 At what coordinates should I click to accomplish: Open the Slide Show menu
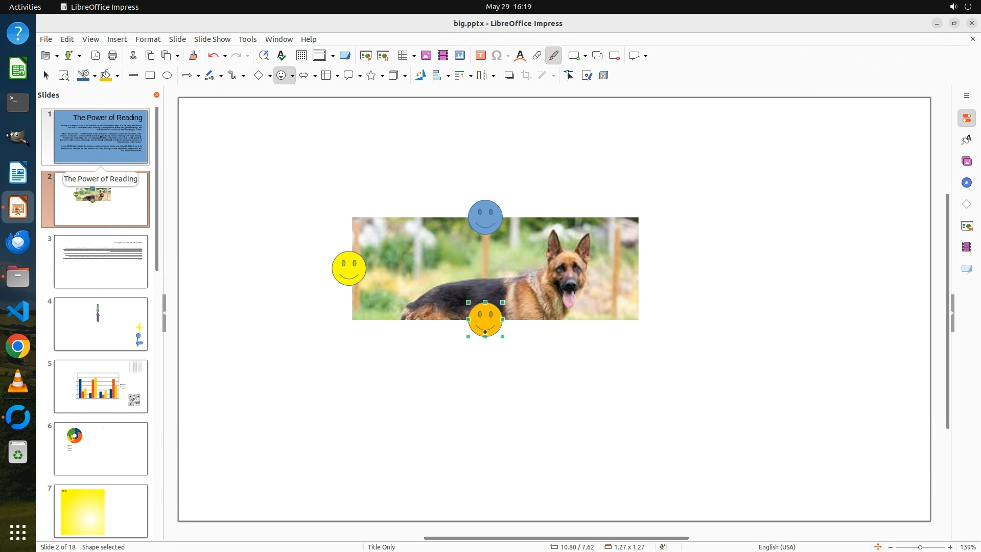(x=212, y=39)
